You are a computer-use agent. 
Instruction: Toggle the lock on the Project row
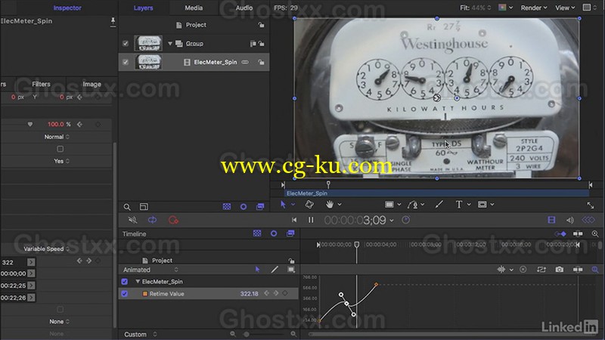pyautogui.click(x=261, y=25)
